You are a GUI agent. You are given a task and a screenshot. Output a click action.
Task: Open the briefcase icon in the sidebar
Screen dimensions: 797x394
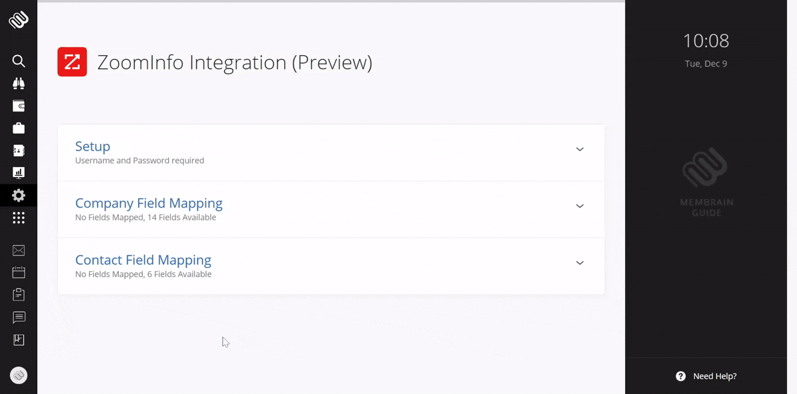pyautogui.click(x=19, y=128)
